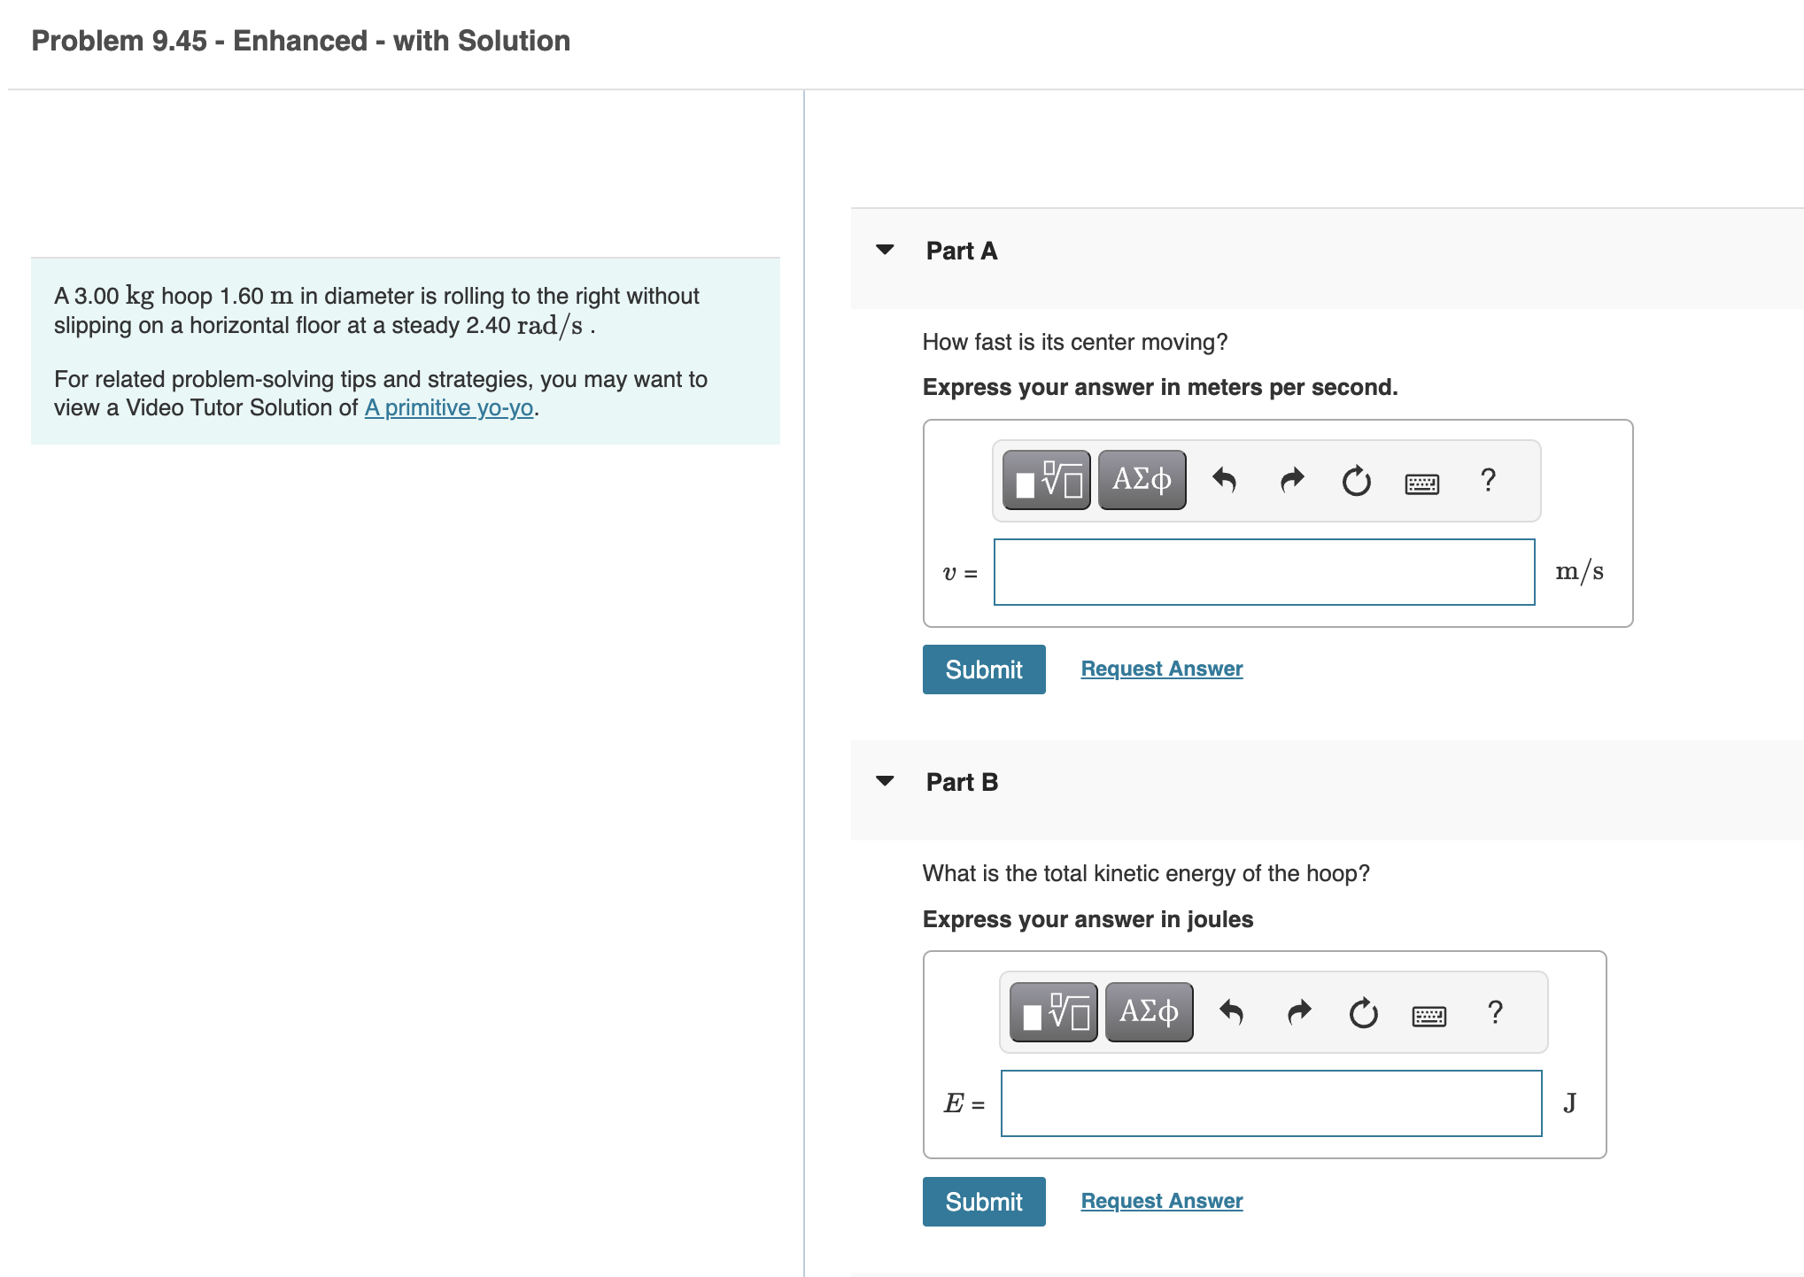Open keyboard shortcuts icon in Part A
This screenshot has width=1804, height=1277.
(x=1421, y=483)
